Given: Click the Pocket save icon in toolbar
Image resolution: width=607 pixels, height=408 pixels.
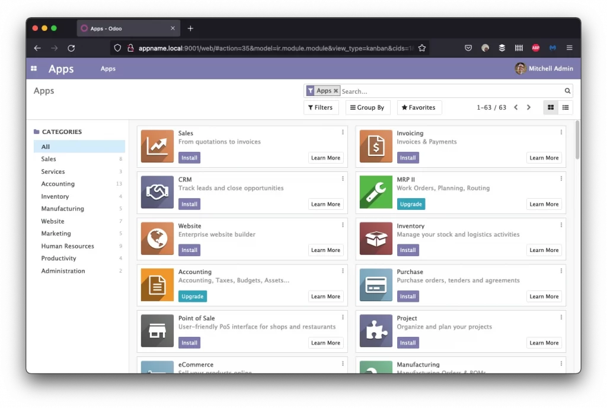Looking at the screenshot, I should [468, 48].
